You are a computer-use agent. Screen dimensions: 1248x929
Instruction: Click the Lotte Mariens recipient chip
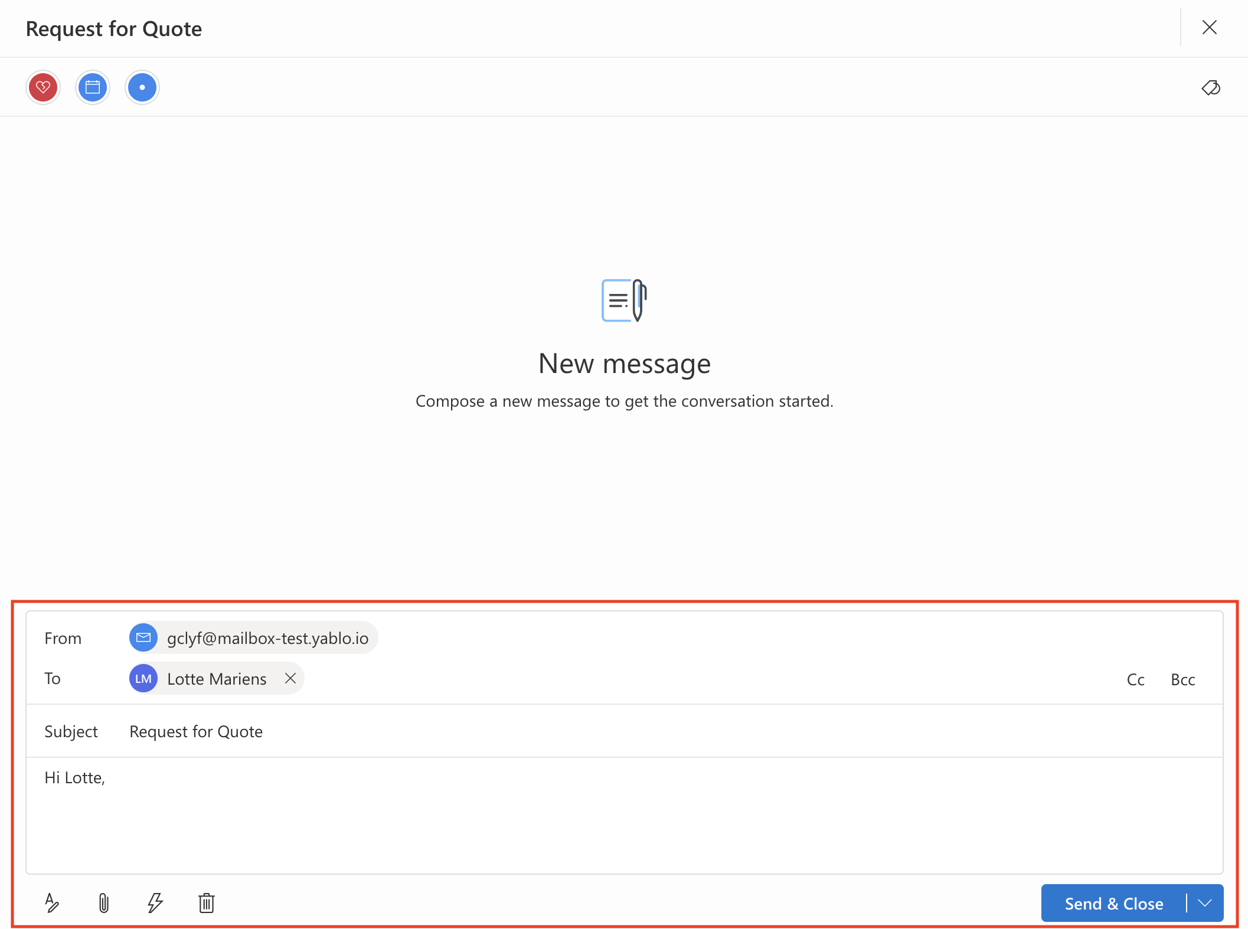[217, 678]
